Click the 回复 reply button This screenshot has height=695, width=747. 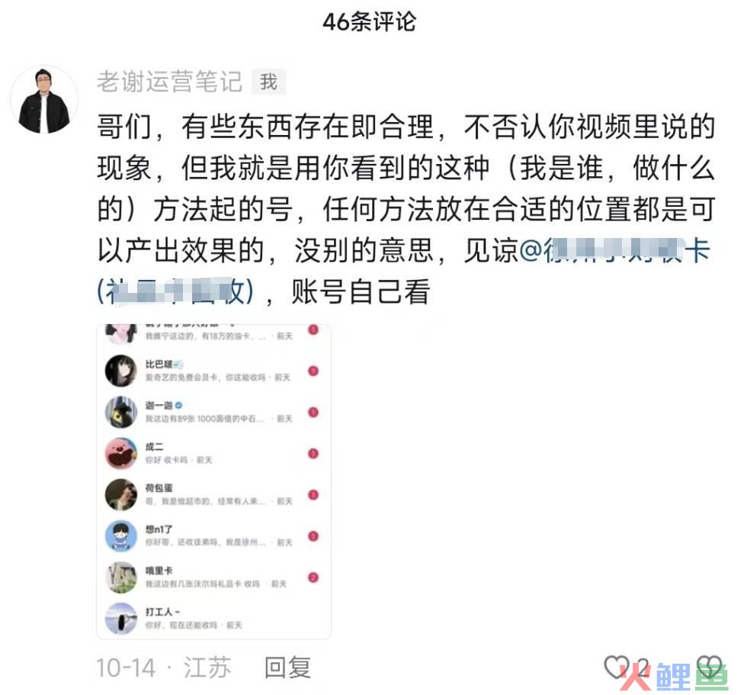[288, 667]
